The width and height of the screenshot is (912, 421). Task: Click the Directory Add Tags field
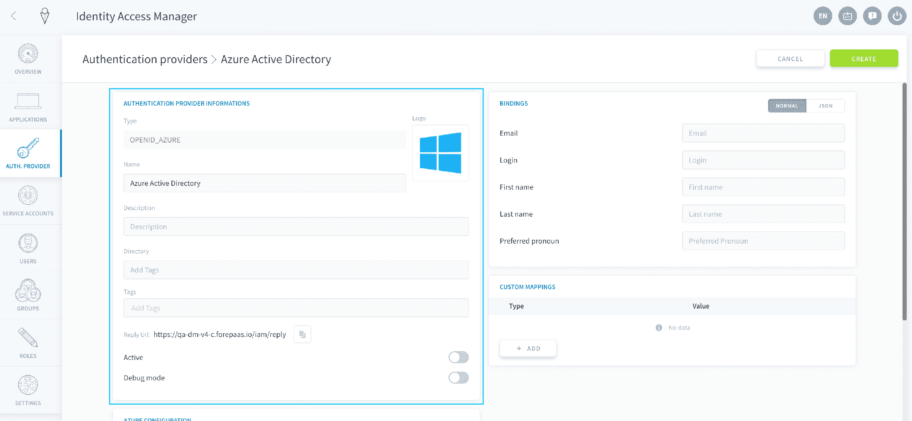[x=296, y=270]
